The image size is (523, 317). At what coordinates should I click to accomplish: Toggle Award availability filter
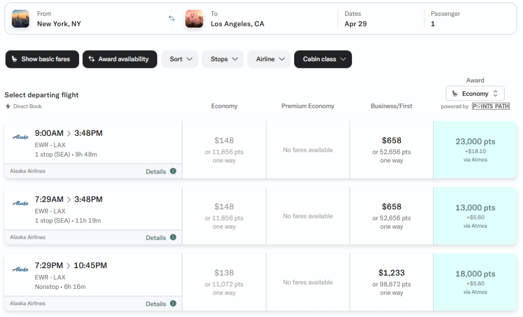(x=120, y=59)
